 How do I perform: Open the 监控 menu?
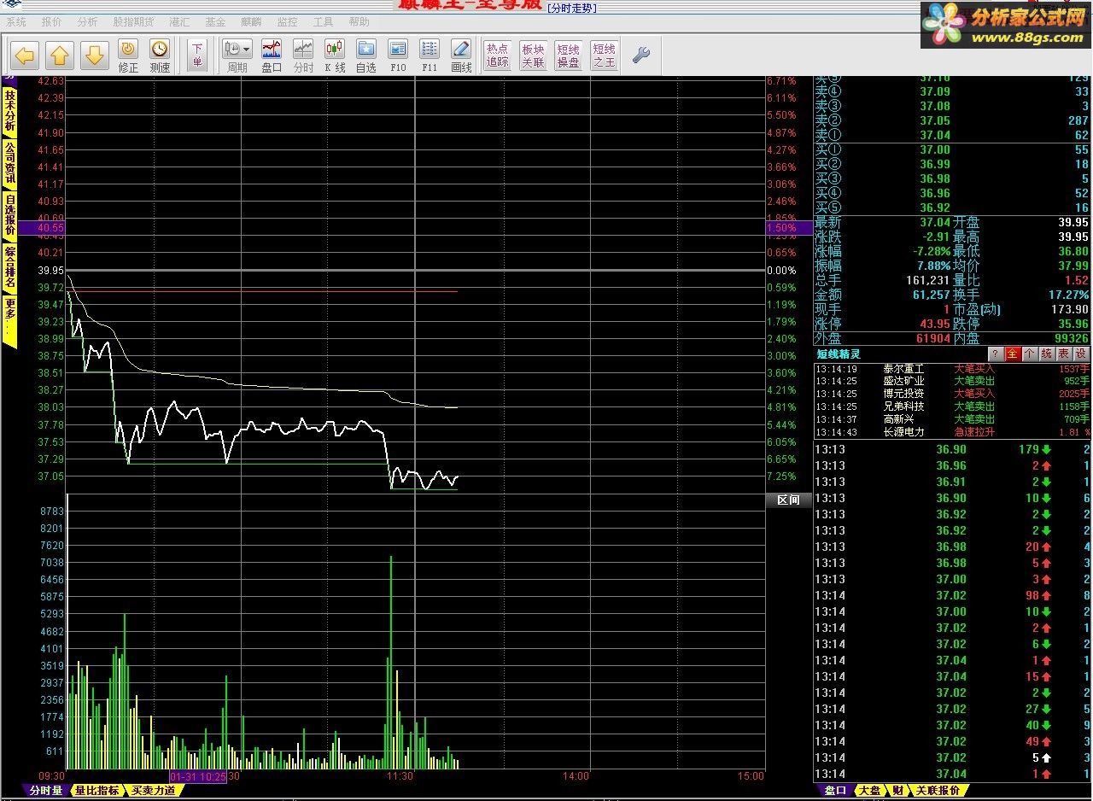point(288,21)
